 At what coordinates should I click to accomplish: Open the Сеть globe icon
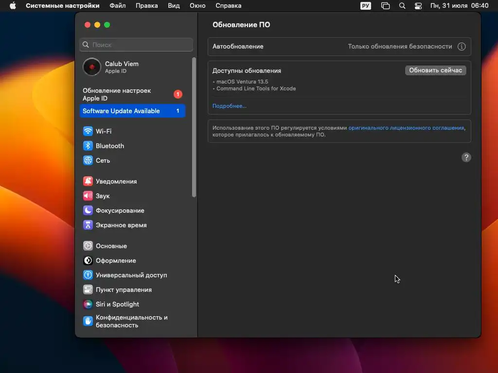pos(88,160)
